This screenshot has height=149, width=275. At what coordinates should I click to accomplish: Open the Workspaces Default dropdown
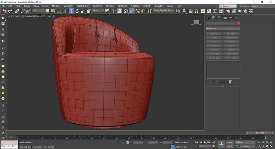tap(262, 6)
